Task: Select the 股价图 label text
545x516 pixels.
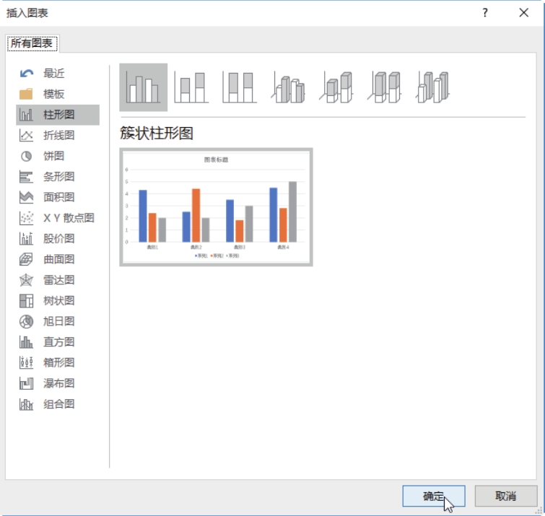Action: (x=58, y=239)
